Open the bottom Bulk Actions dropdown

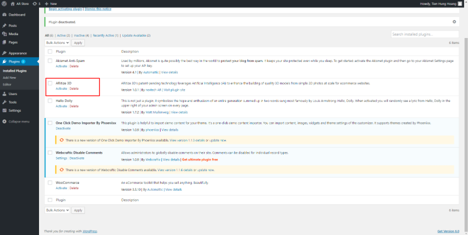click(57, 210)
